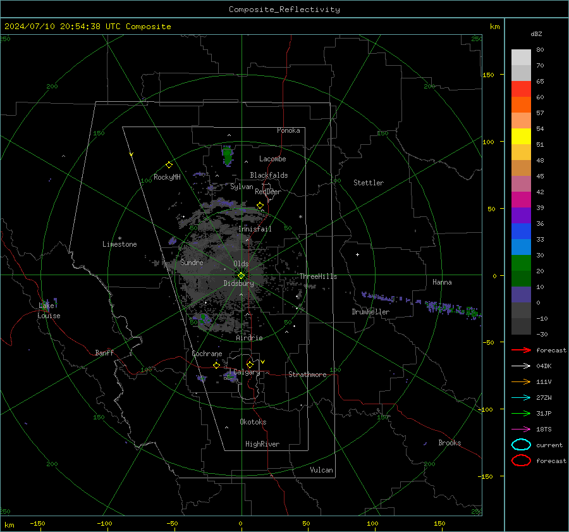Pick the bright green swatch near 20 dBZ
This screenshot has width=569, height=532.
pyautogui.click(x=521, y=263)
